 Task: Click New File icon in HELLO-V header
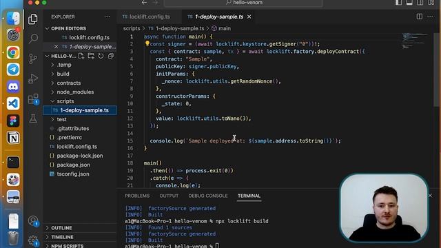81,56
